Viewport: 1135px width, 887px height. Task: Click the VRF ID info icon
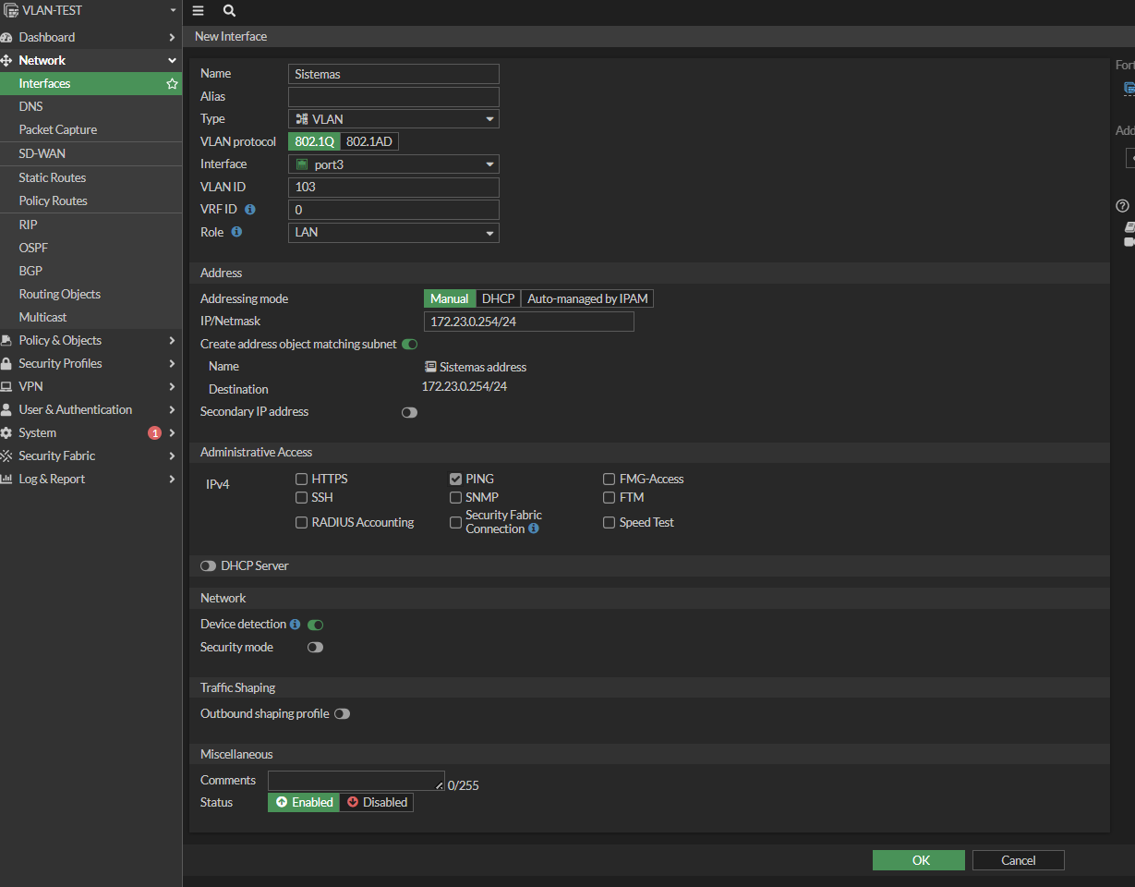pyautogui.click(x=250, y=210)
